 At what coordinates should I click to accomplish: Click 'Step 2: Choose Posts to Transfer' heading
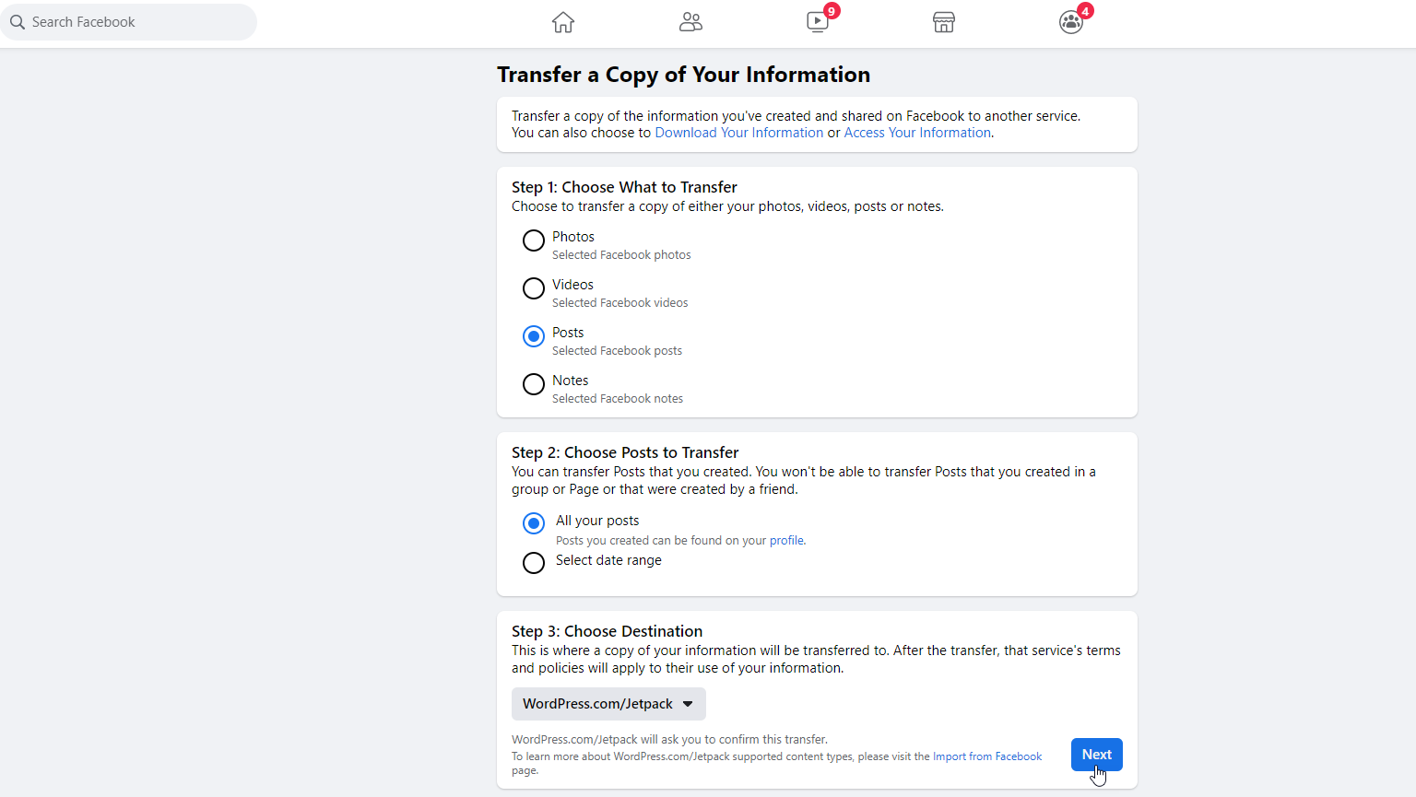click(625, 452)
